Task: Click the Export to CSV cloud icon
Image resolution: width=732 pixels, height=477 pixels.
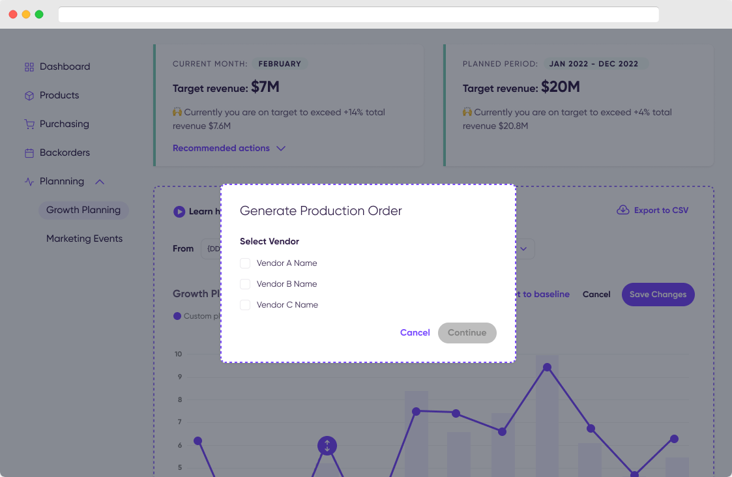Action: (622, 210)
